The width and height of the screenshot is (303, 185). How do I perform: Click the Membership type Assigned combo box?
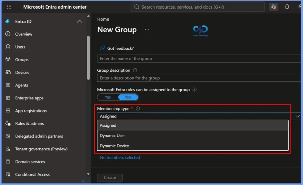tap(199, 116)
